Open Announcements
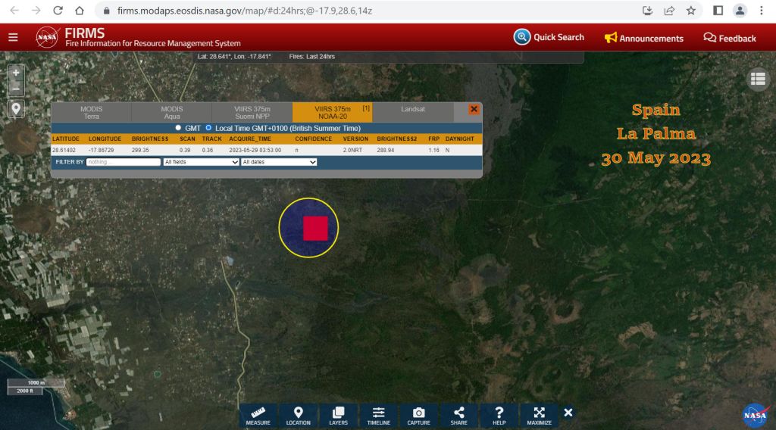The image size is (776, 430). (643, 38)
